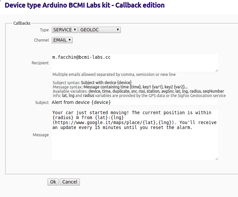Click the Channel field label
The width and height of the screenshot is (238, 197).
coord(41,40)
